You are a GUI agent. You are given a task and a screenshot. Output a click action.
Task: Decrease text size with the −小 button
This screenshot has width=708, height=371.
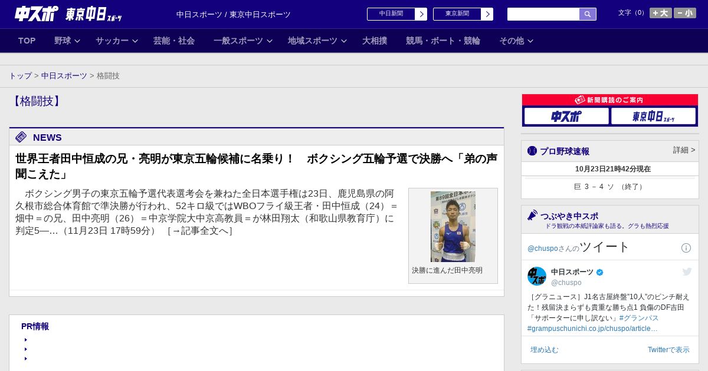click(x=685, y=13)
